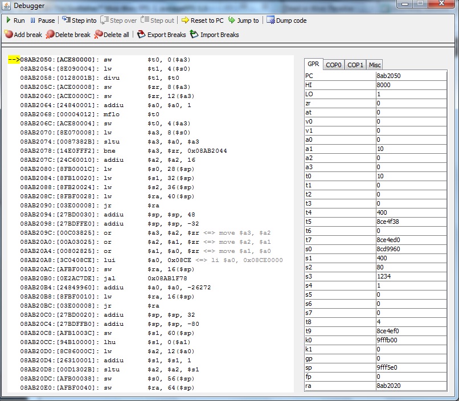Delete all breakpoints
The height and width of the screenshot is (401, 459).
click(x=112, y=35)
